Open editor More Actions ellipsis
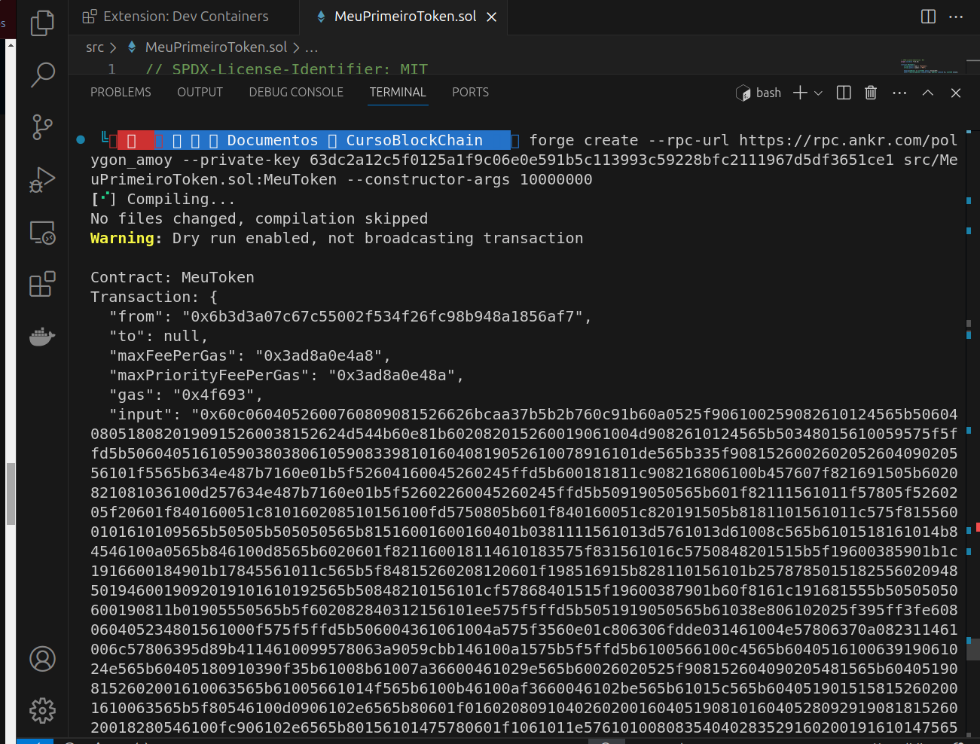 coord(956,17)
